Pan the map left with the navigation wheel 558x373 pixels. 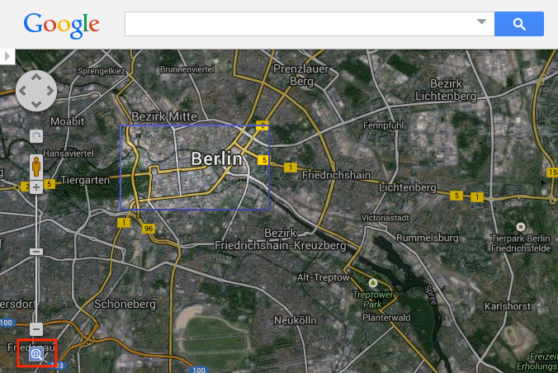(x=24, y=91)
